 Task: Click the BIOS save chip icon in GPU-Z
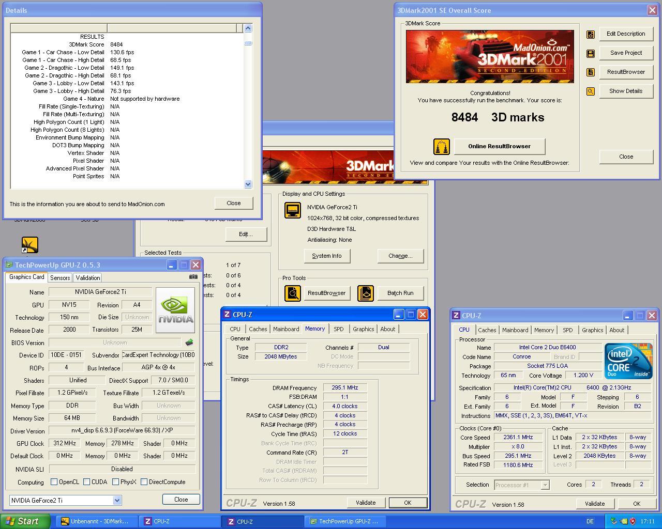pyautogui.click(x=189, y=342)
